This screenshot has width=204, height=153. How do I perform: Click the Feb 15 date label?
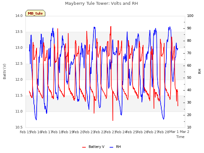pyautogui.click(x=25, y=132)
